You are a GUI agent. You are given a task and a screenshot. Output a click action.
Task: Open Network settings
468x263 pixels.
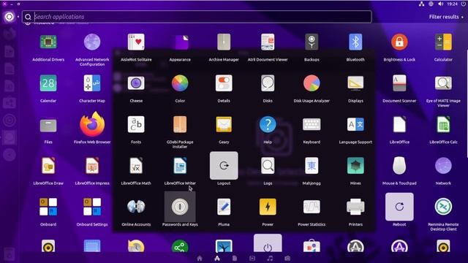click(x=443, y=166)
